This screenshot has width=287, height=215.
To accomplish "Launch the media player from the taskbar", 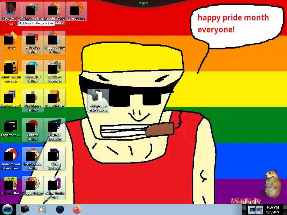I will point(42,209).
